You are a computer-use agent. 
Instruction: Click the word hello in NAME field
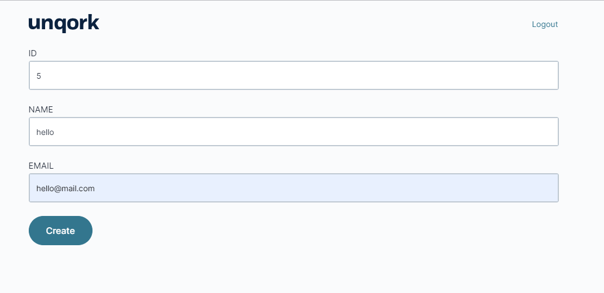[45, 132]
